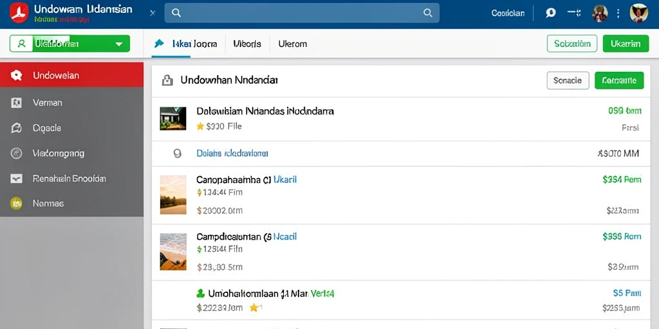Open the first user avatar in header
This screenshot has width=659, height=329.
(600, 13)
